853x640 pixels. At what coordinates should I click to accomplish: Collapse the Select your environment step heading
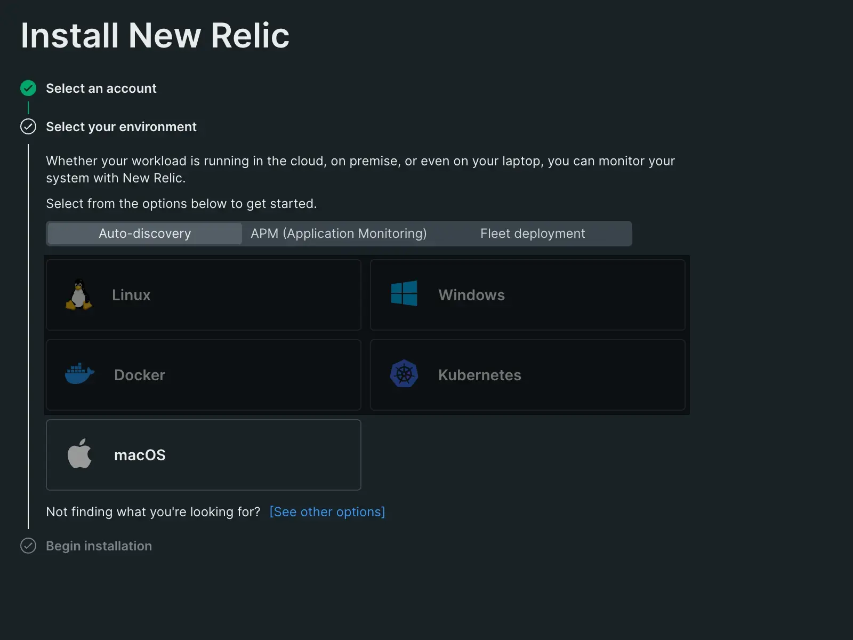[121, 127]
